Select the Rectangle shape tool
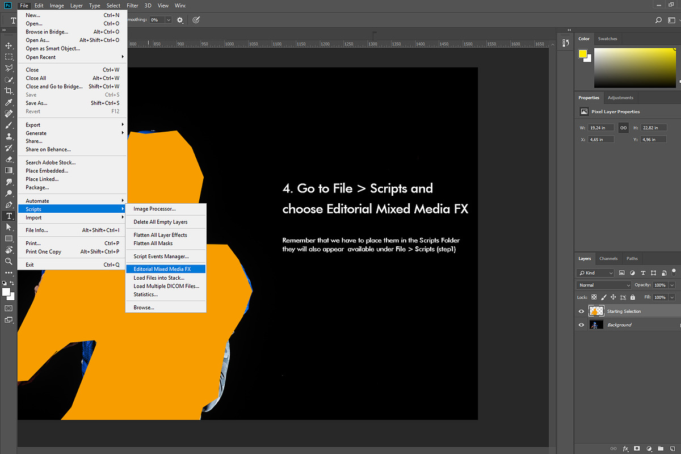The width and height of the screenshot is (681, 454). click(x=9, y=238)
